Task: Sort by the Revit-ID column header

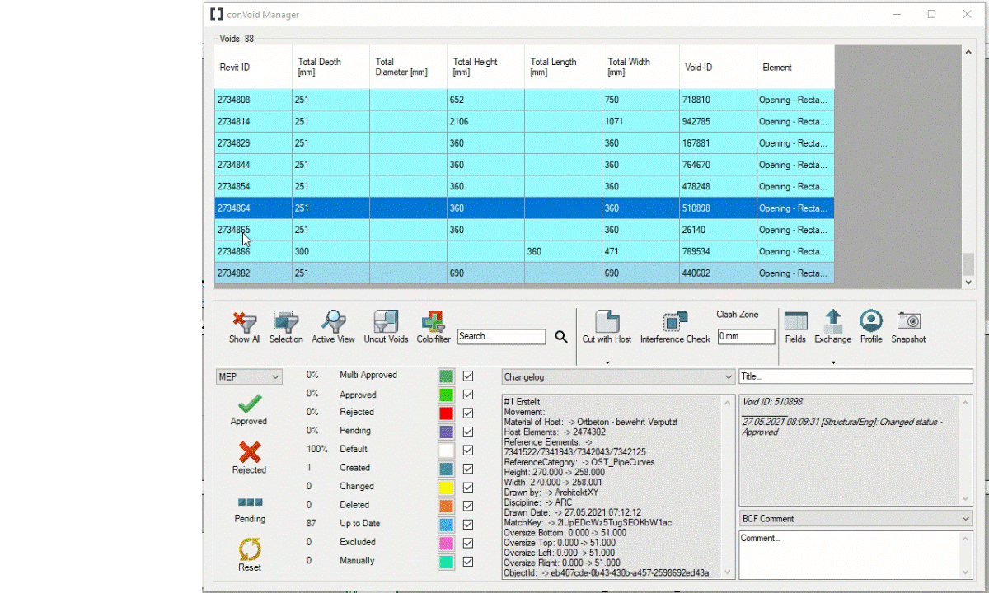Action: [253, 67]
